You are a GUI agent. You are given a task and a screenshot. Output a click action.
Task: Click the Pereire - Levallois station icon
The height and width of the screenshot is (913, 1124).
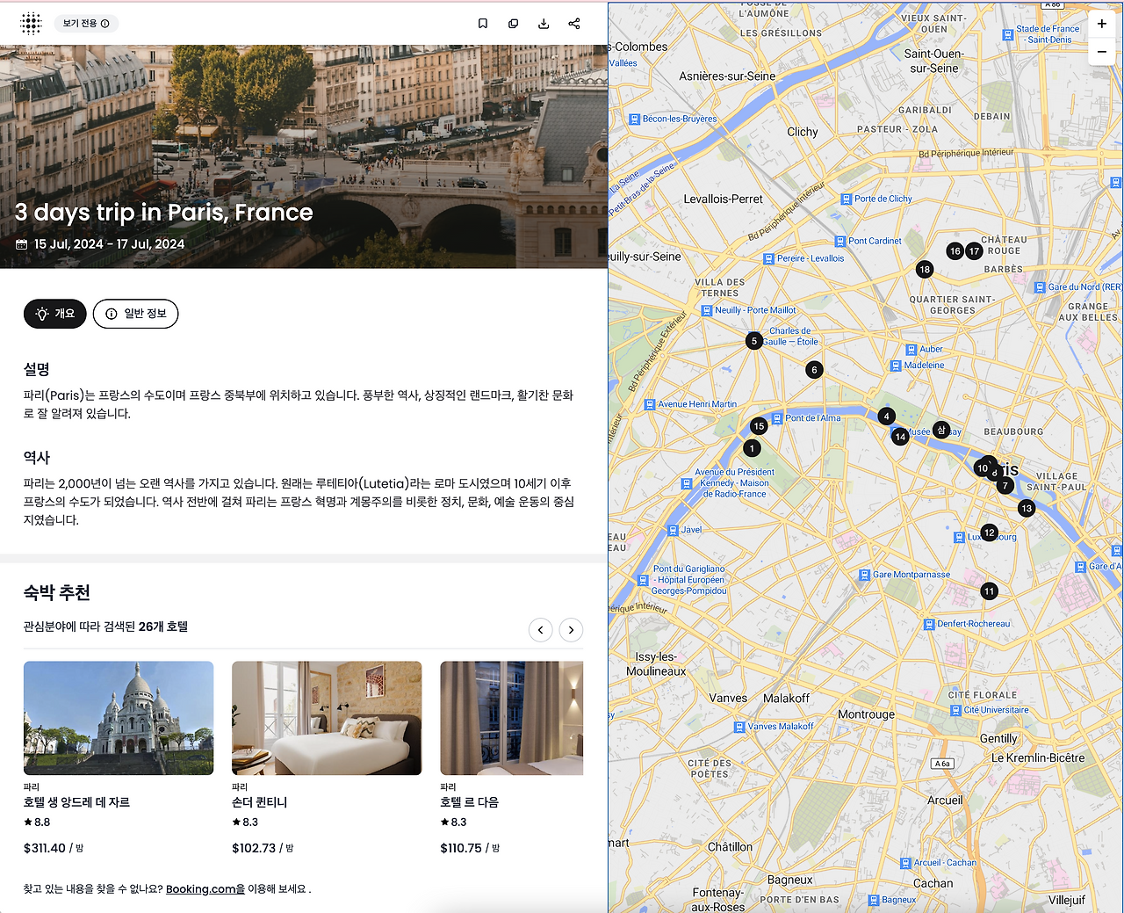[x=769, y=259]
